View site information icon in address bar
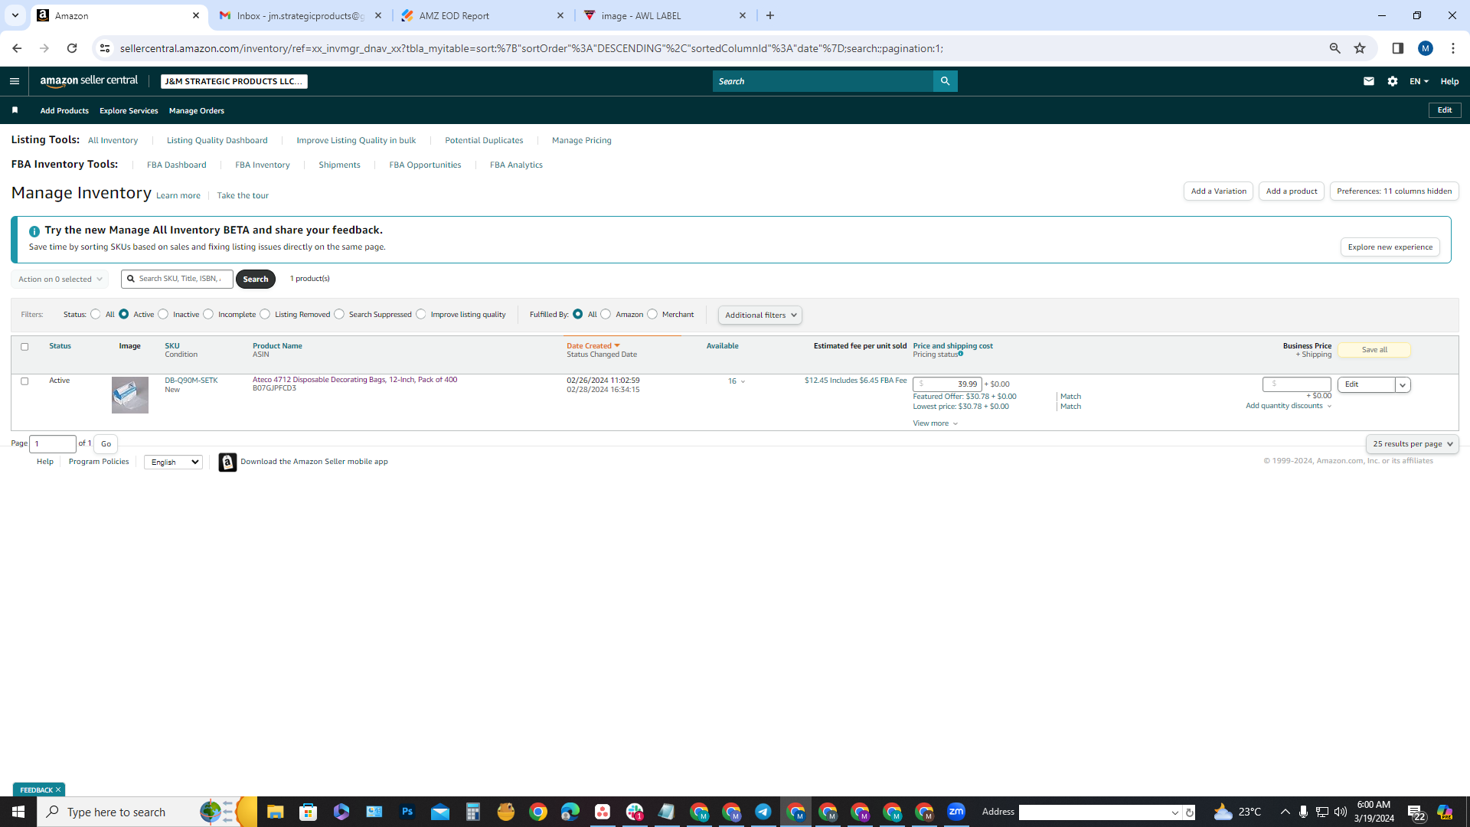Screen dimensions: 1470x827 pos(105,48)
